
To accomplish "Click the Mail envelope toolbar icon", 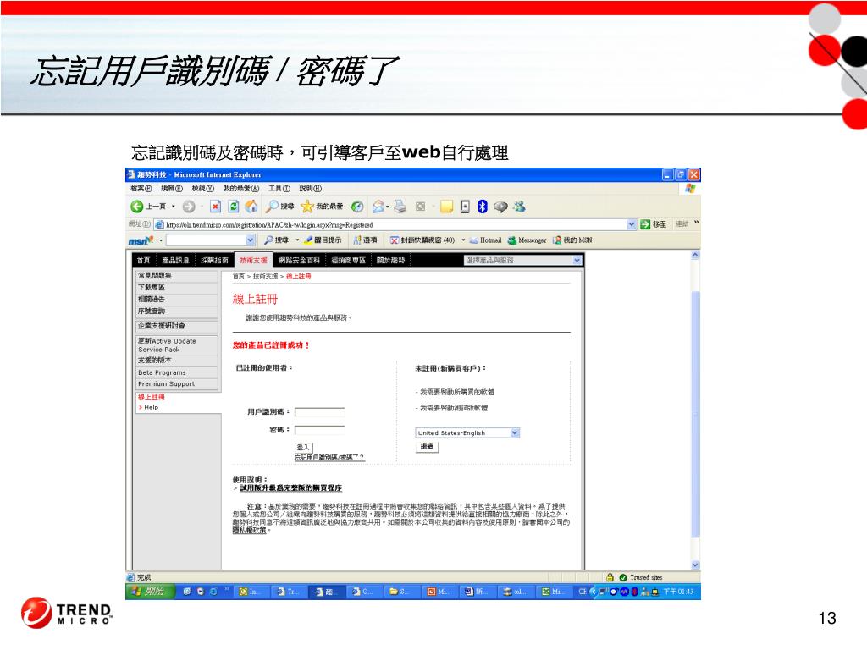I will point(378,207).
